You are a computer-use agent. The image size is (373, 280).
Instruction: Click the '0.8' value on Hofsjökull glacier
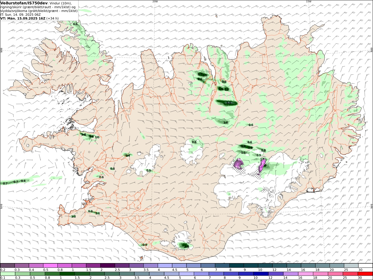pyautogui.click(x=194, y=142)
